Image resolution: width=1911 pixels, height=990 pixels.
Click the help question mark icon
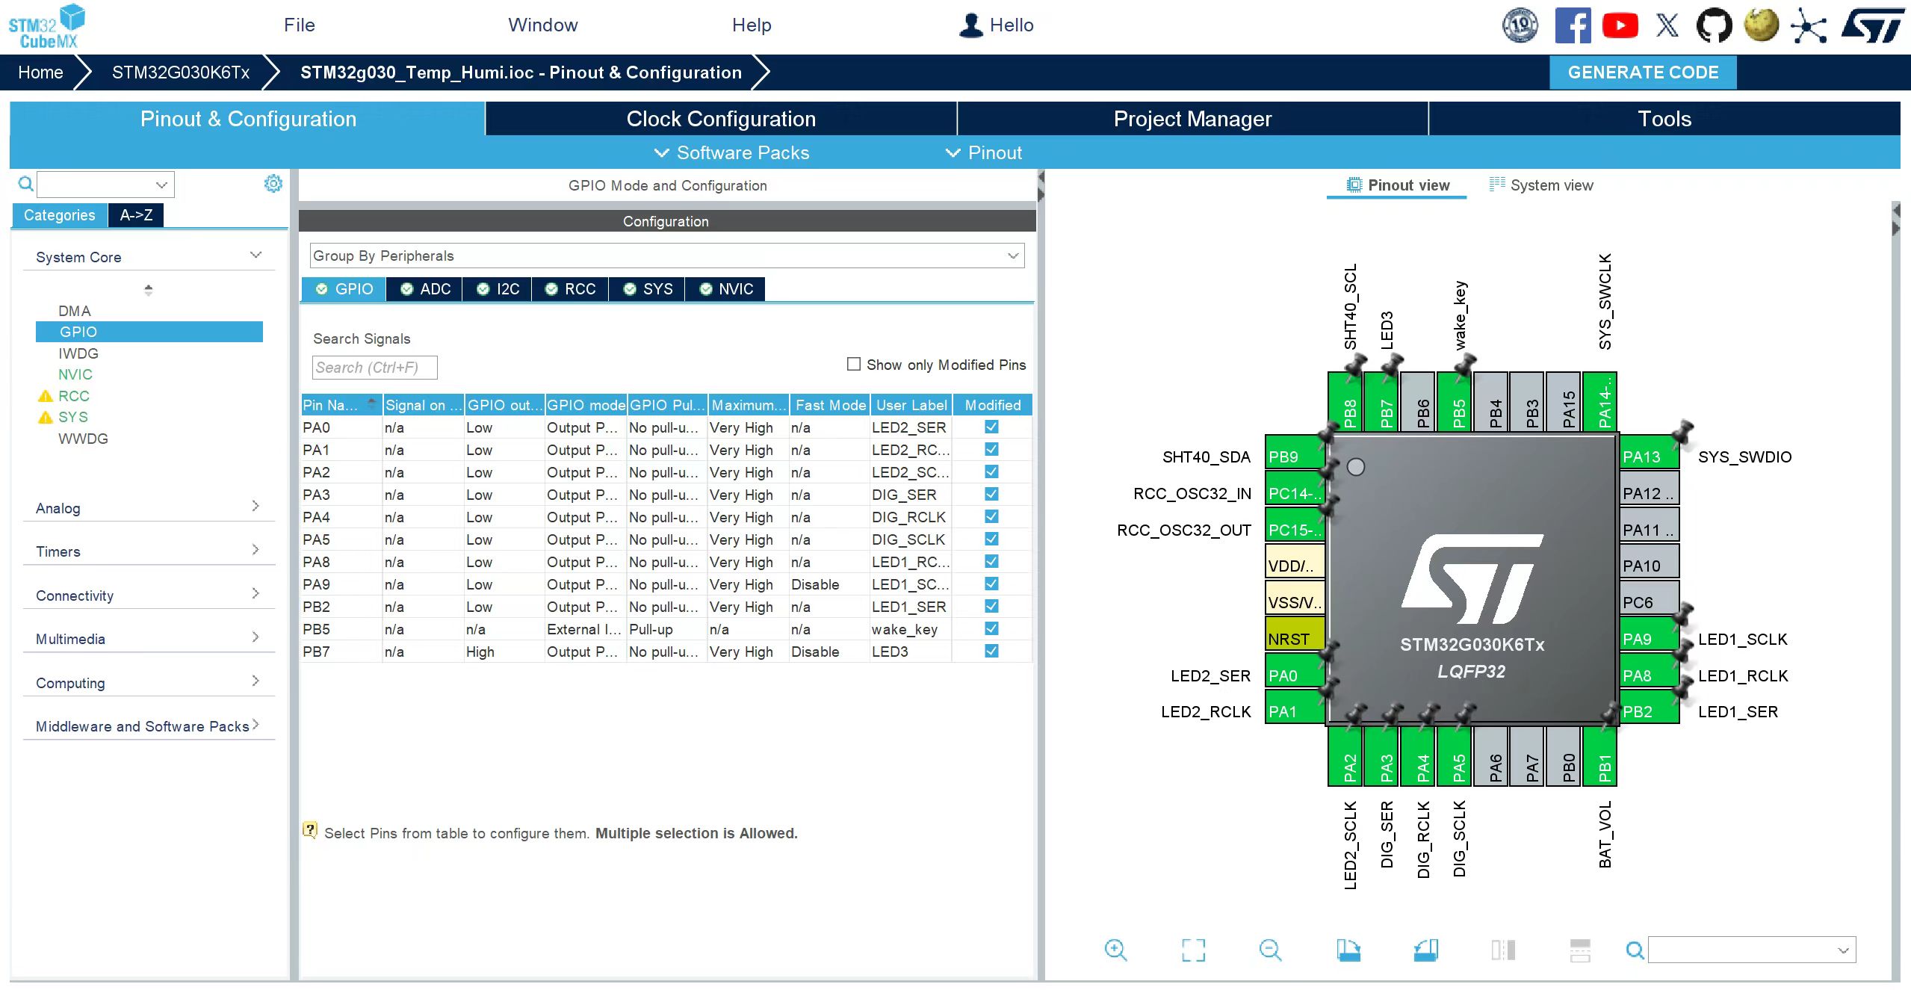pyautogui.click(x=310, y=830)
